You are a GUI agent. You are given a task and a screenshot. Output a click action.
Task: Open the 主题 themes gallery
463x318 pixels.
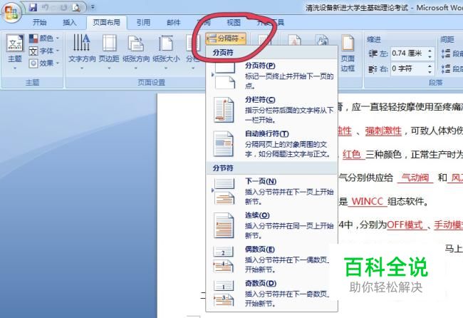(15, 52)
